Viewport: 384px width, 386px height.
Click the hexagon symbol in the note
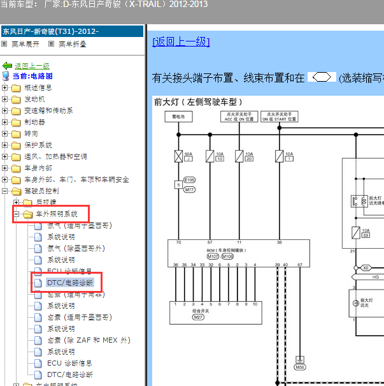(322, 77)
